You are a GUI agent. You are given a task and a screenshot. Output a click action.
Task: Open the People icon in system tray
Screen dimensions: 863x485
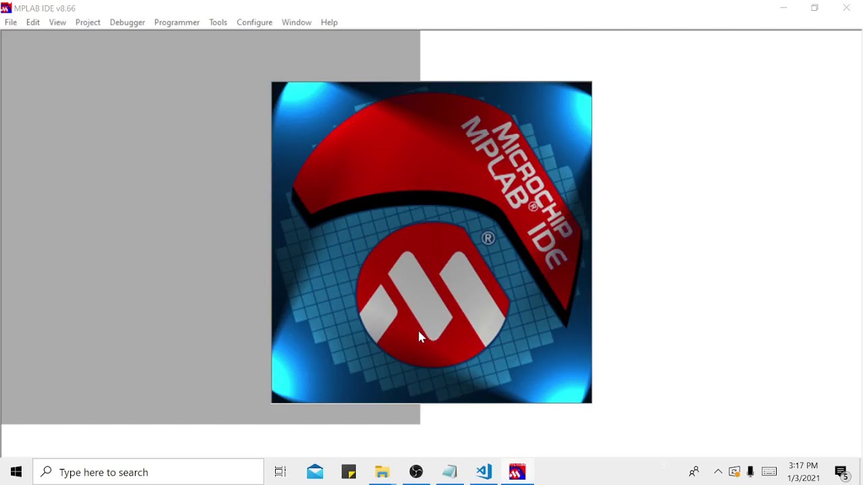[x=694, y=472]
